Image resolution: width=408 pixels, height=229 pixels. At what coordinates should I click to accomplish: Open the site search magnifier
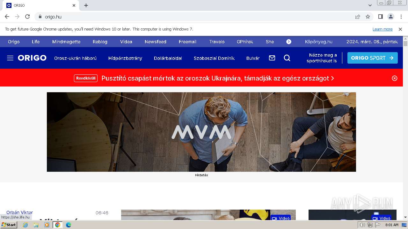click(287, 58)
